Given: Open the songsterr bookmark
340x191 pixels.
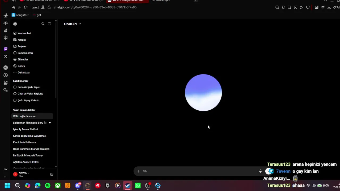Looking at the screenshot, I should pos(20,15).
